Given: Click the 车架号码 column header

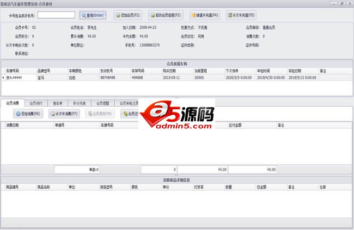Looking at the screenshot, I should 146,71.
